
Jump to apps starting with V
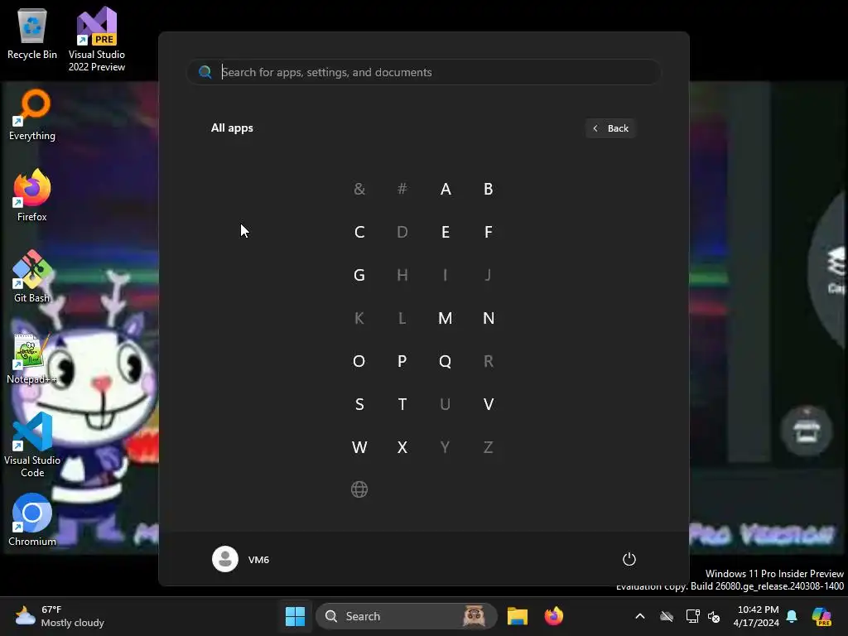pos(489,404)
